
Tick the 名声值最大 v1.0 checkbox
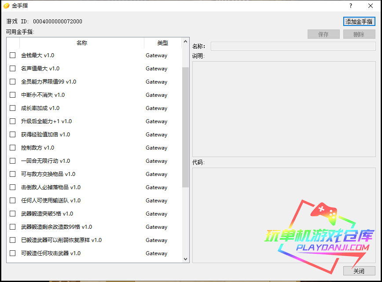(x=13, y=69)
